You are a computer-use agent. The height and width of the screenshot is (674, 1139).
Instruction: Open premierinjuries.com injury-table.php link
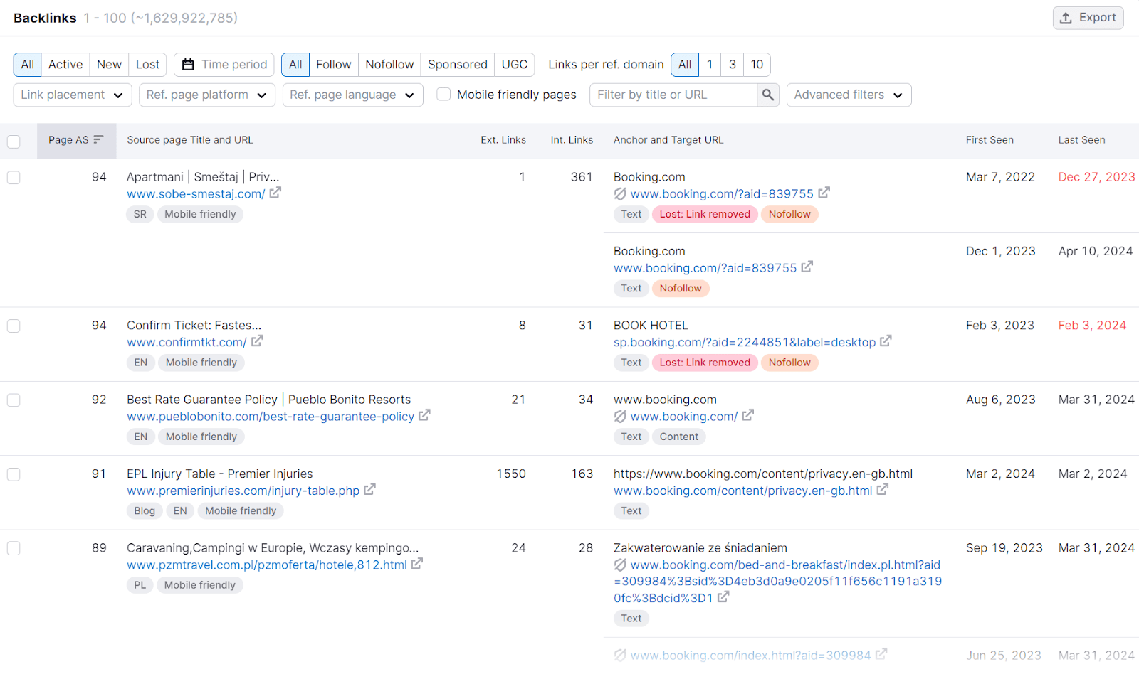tap(243, 491)
